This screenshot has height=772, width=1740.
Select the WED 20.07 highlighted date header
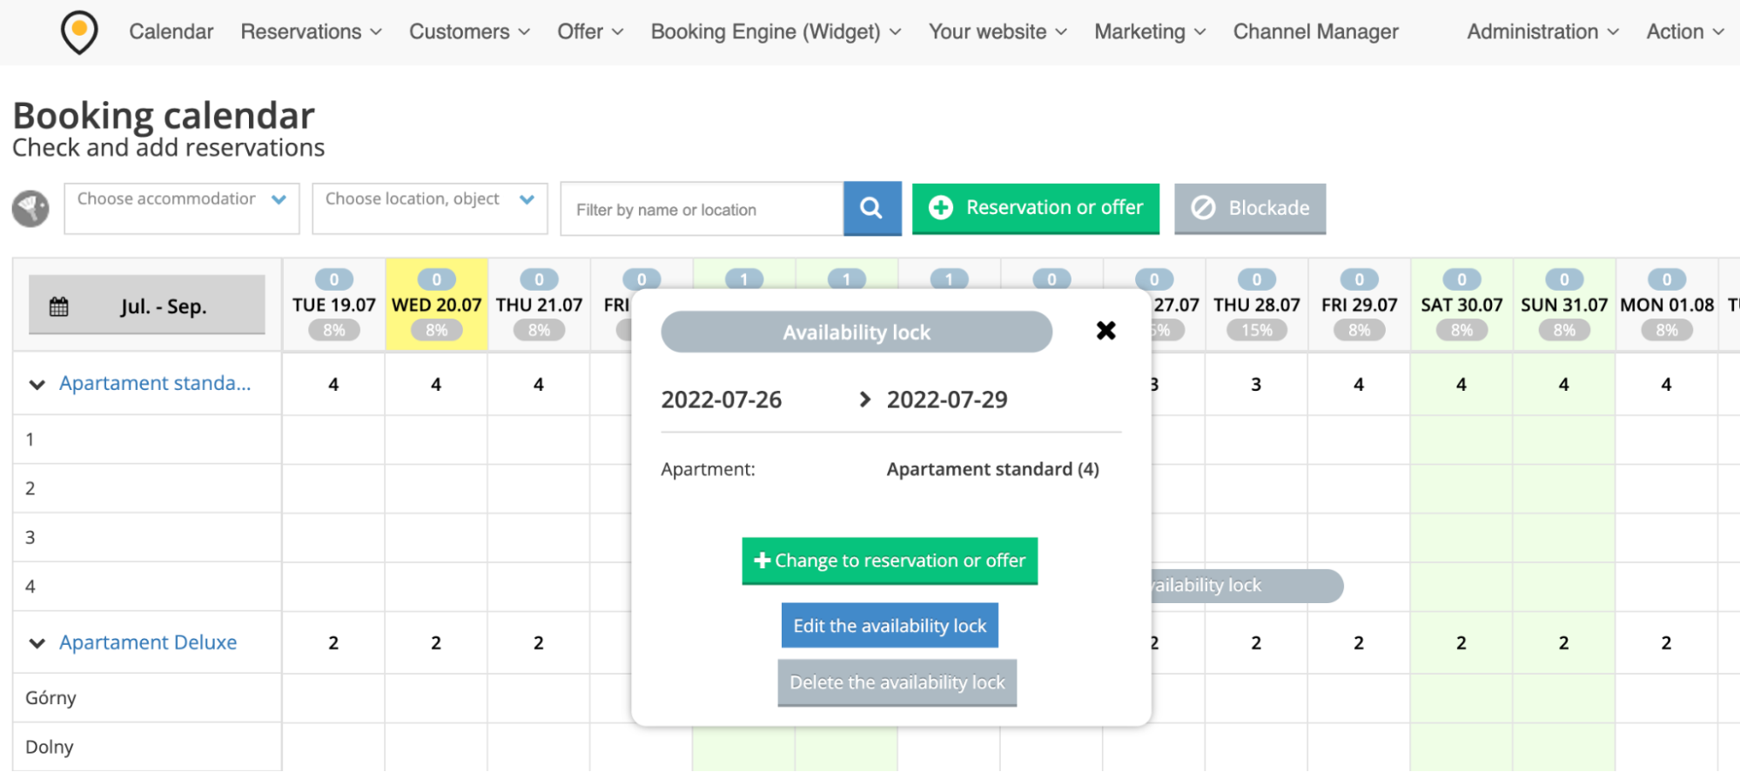point(436,305)
